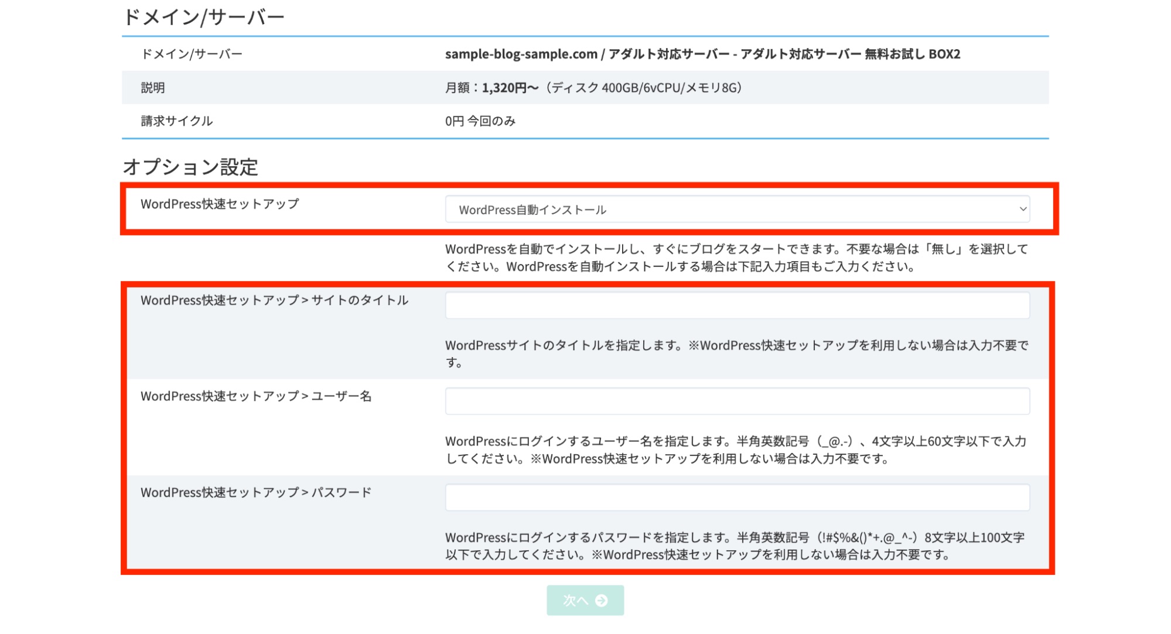Image resolution: width=1171 pixels, height=634 pixels.
Task: Click the ドメイン/サーバー section heading
Action: (203, 17)
